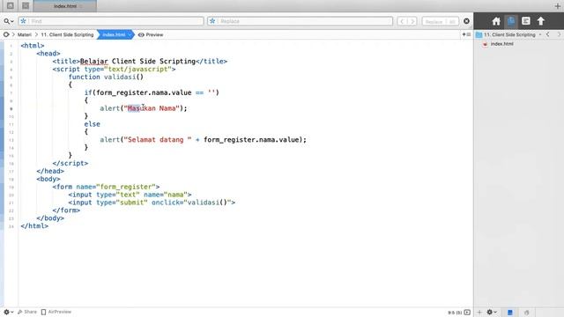This screenshot has width=564, height=317.
Task: Click the Replace button
Action: point(434,21)
